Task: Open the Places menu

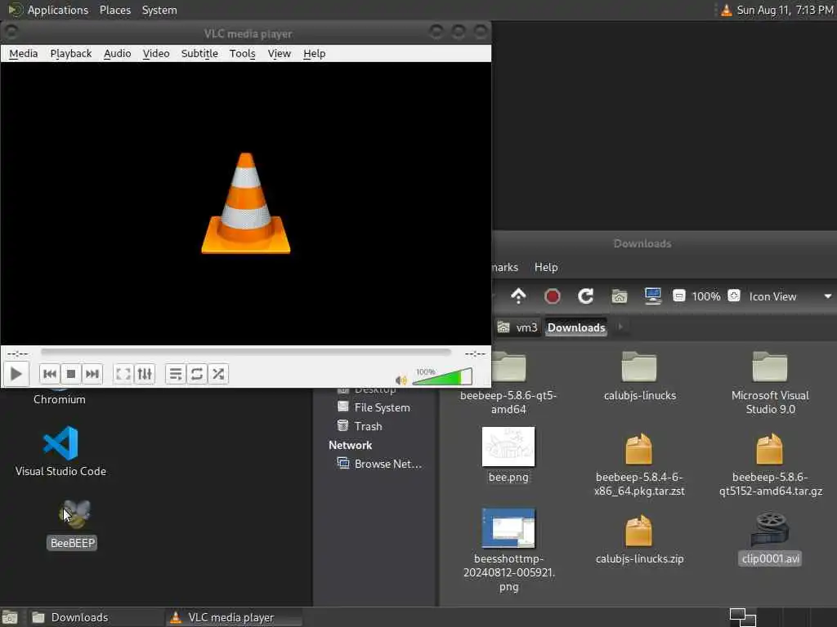Action: [115, 10]
